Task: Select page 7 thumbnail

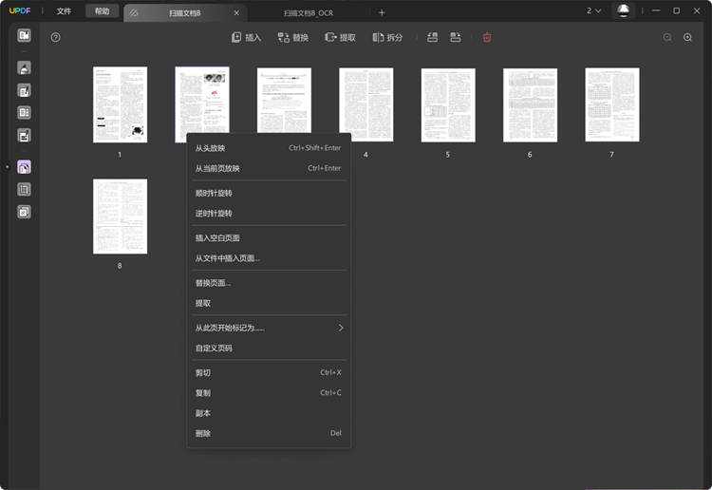Action: pyautogui.click(x=612, y=104)
